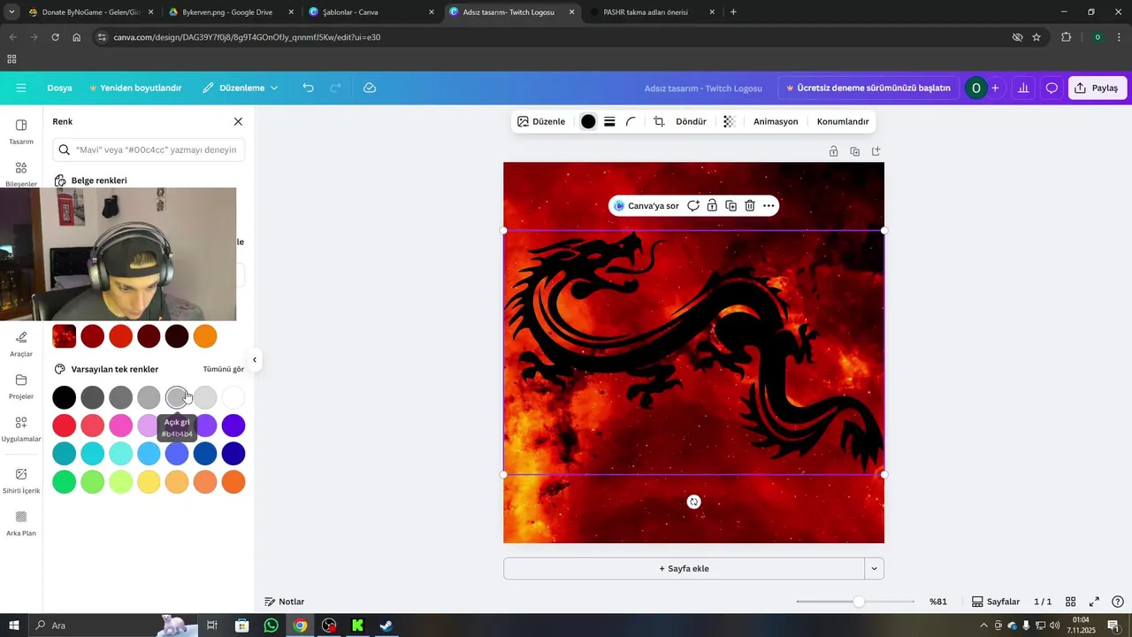Open analytics bar chart icon
Image resolution: width=1132 pixels, height=637 pixels.
1023,88
